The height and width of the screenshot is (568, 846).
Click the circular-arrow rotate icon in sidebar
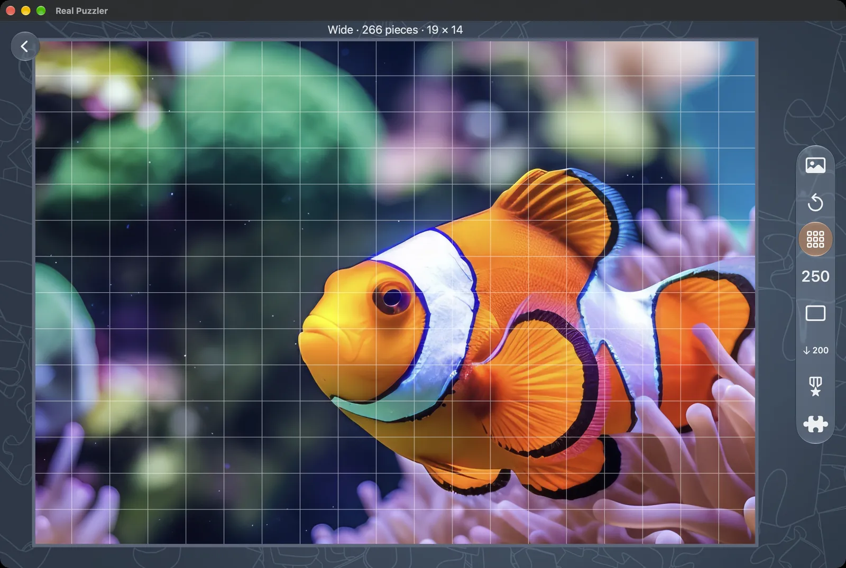815,202
